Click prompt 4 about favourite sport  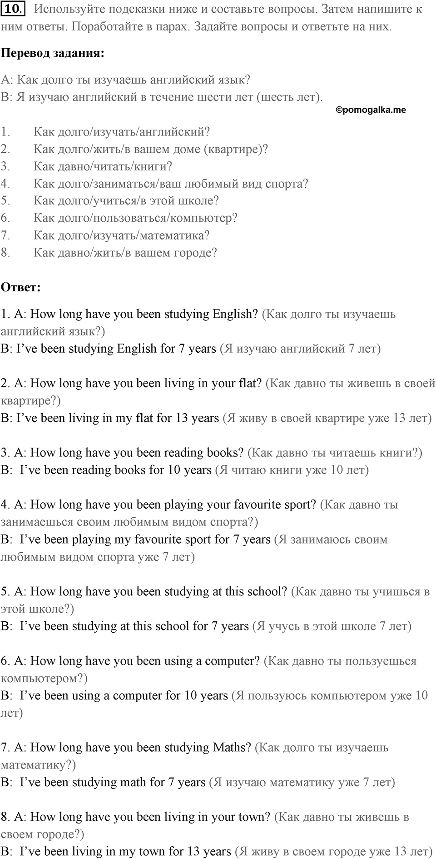[x=171, y=184]
